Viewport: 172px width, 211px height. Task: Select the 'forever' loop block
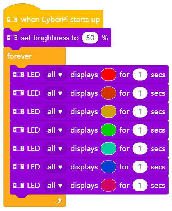(19, 56)
